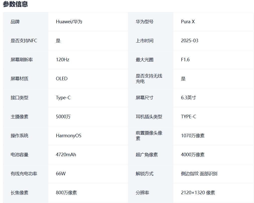
Task: Select the 120Hz refresh rate value
Action: pyautogui.click(x=63, y=60)
